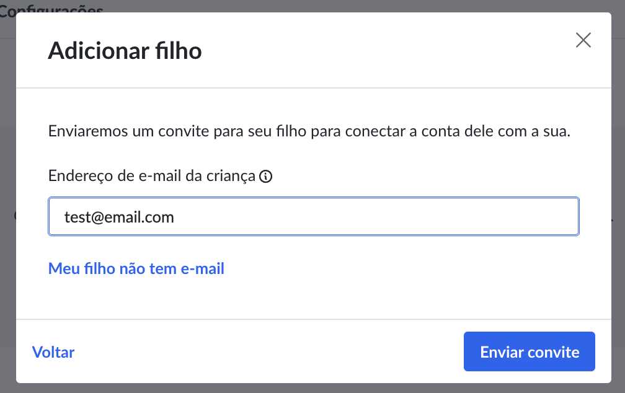625x393 pixels.
Task: Click the 'Adicionar filho' dialog heading
Action: pos(125,51)
